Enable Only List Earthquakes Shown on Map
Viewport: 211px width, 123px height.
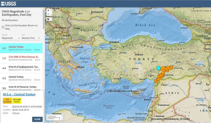3,27
